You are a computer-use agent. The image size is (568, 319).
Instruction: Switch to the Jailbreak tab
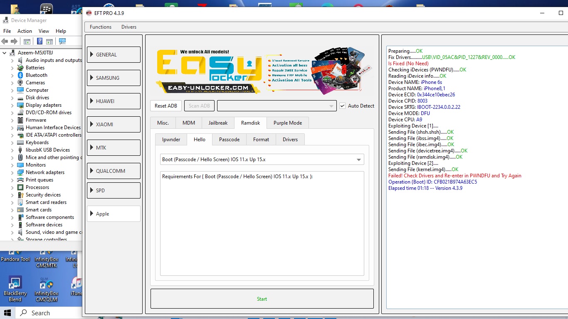(218, 123)
